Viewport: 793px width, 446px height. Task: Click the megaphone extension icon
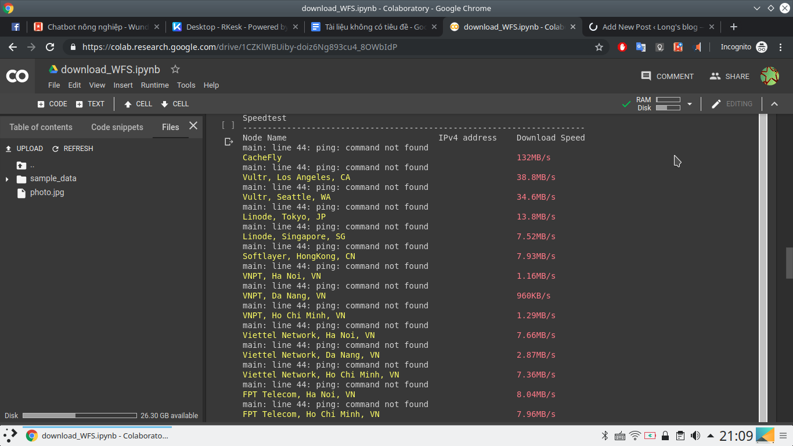[x=697, y=47]
